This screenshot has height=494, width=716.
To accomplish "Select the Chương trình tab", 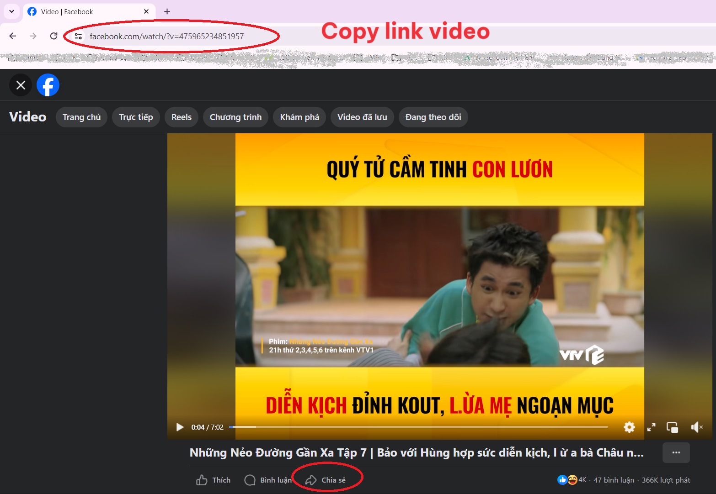I will [x=235, y=117].
